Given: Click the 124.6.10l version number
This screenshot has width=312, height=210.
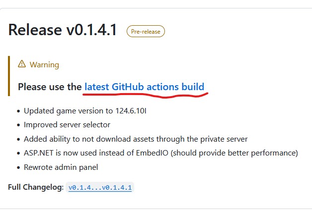Looking at the screenshot, I should (131, 110).
